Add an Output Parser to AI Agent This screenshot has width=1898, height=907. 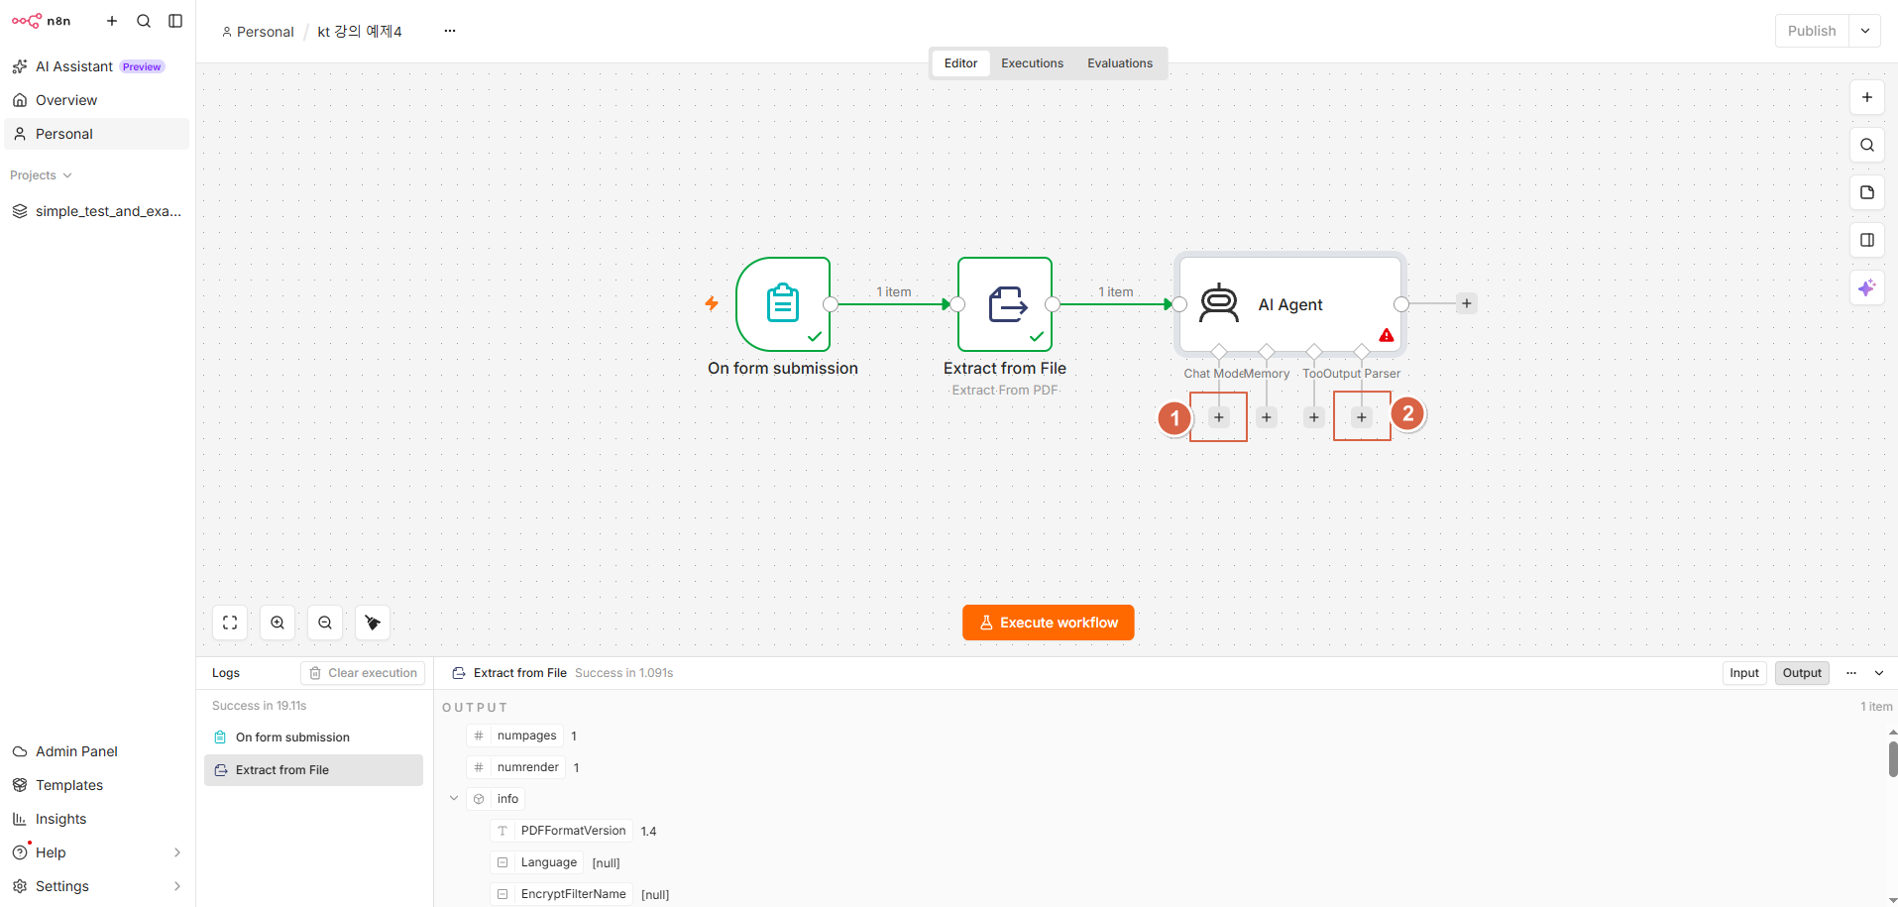pyautogui.click(x=1362, y=417)
